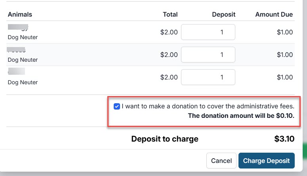Cancel the deposit dialog
The height and width of the screenshot is (176, 307).
click(221, 161)
